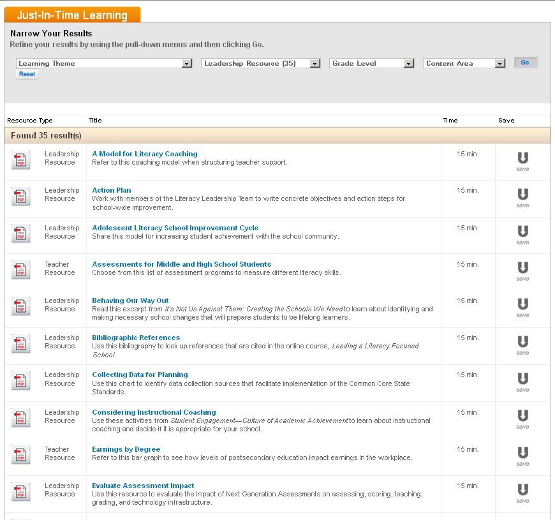Open the PDF icon for Behaving Our Way Out
555x520 pixels.
click(x=21, y=307)
